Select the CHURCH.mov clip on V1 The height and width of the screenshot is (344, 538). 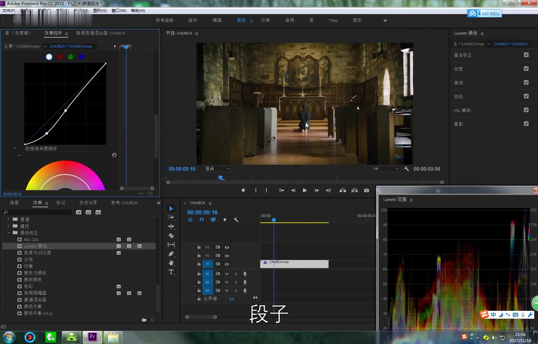point(294,264)
